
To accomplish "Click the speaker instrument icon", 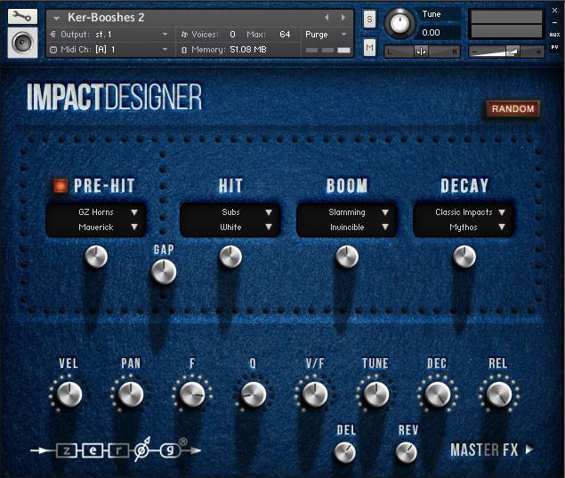I will click(x=22, y=43).
